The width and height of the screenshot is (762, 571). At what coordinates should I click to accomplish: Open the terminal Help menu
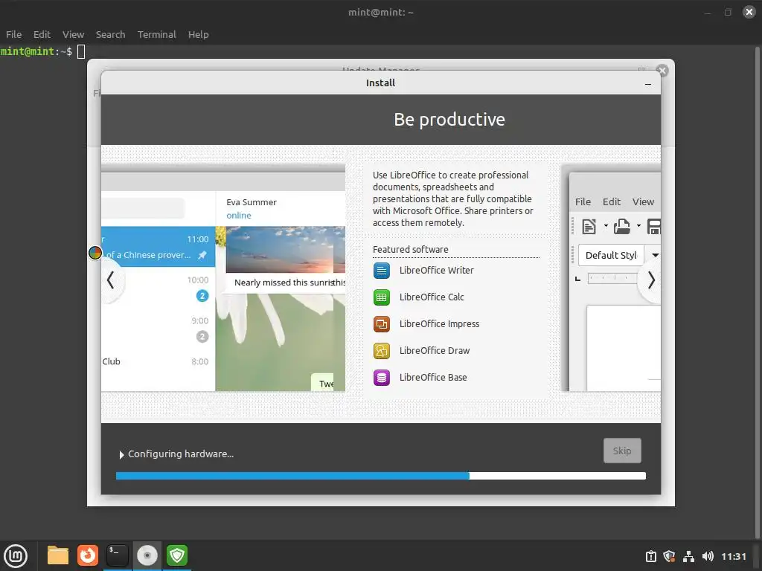(198, 34)
